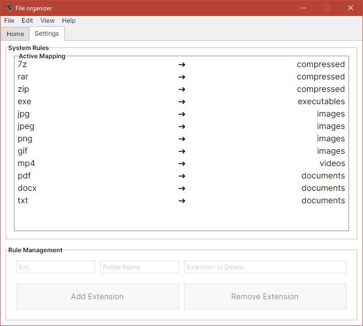Focus the Folder Name input field
Screen dimensions: 363x326
click(140, 267)
